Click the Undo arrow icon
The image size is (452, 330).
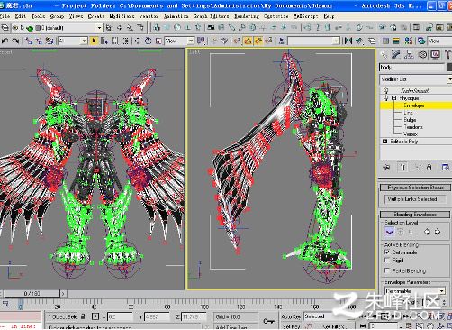tap(5, 41)
